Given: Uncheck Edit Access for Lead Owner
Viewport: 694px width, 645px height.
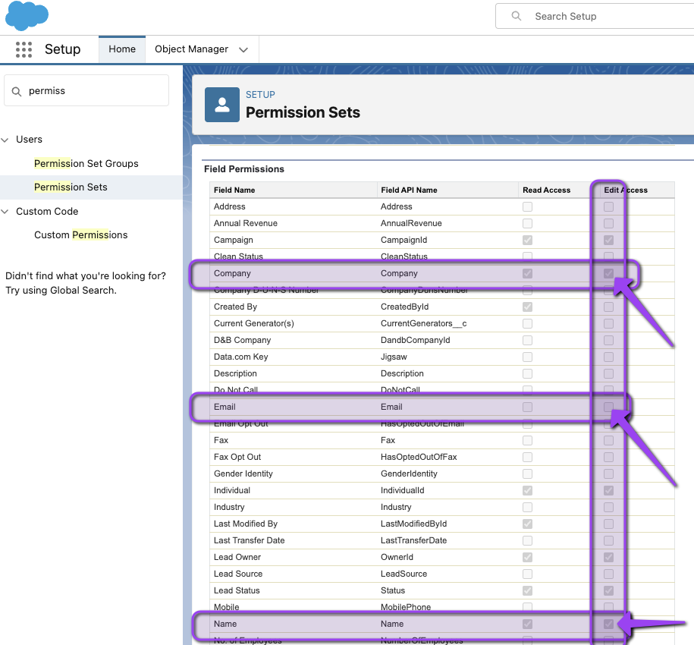Looking at the screenshot, I should coord(608,557).
